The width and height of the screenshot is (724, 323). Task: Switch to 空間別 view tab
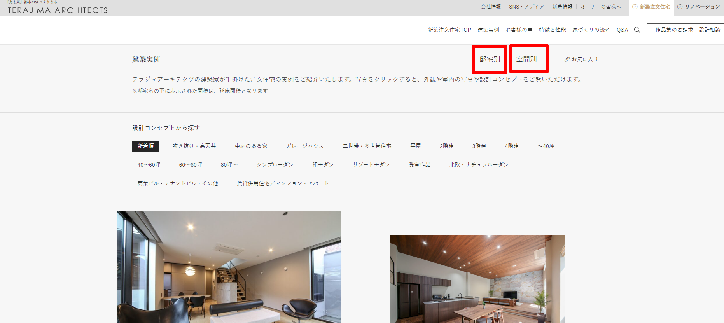coord(526,59)
